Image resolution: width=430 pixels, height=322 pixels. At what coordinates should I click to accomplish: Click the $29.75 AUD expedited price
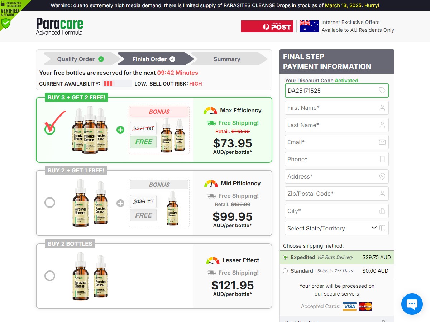click(377, 257)
